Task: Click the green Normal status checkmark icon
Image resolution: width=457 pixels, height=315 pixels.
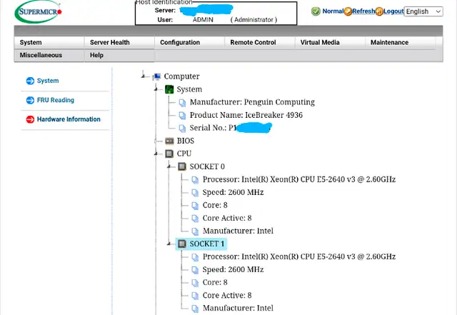Action: coord(316,11)
